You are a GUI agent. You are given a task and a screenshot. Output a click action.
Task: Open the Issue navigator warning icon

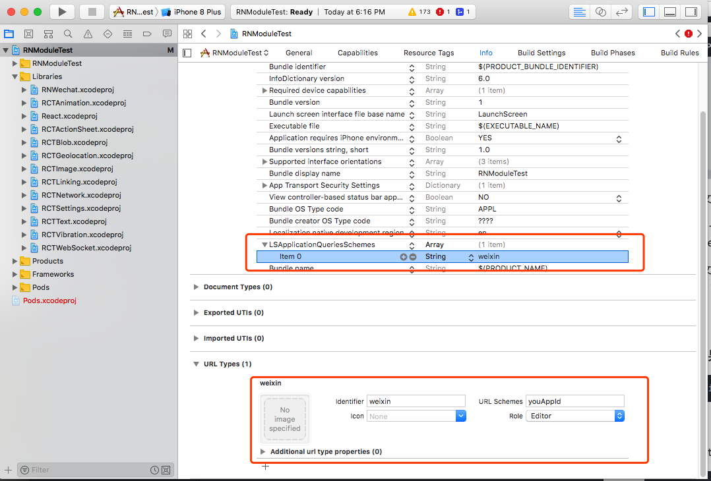[x=88, y=34]
